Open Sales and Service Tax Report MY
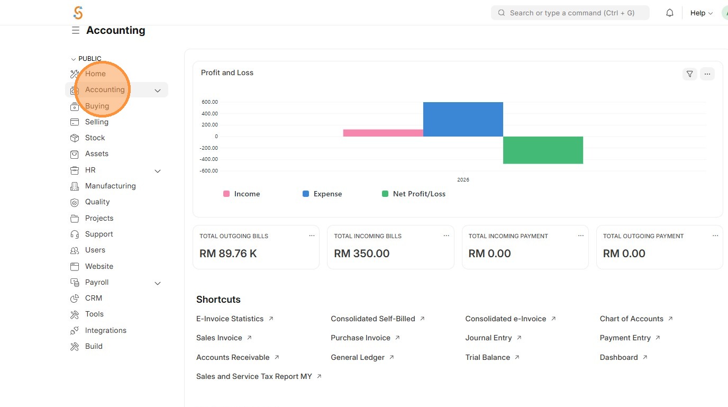Viewport: 728px width, 407px height. [259, 376]
